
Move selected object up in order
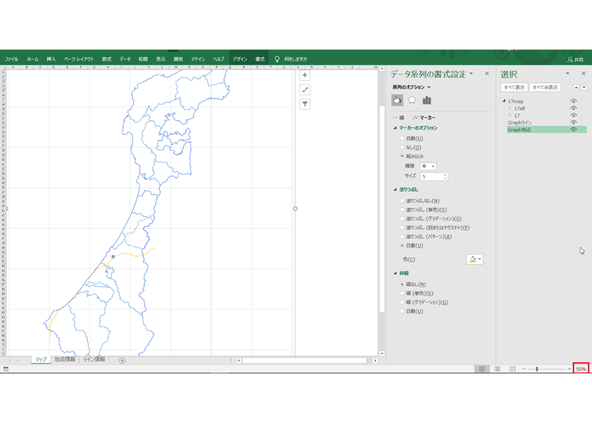pyautogui.click(x=576, y=87)
